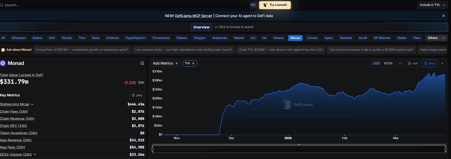Select the Plasma chain tab
Image resolution: width=451 pixels, height=159 pixels.
pyautogui.click(x=182, y=38)
